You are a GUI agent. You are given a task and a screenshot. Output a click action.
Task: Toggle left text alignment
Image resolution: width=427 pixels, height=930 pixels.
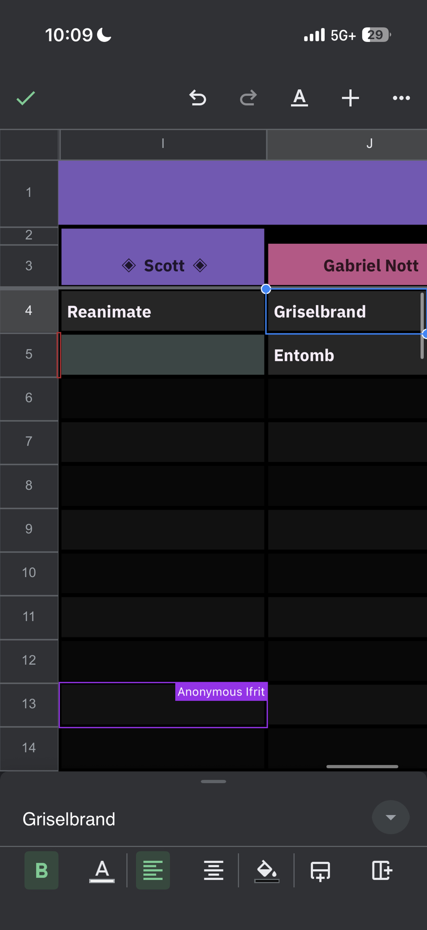click(x=153, y=870)
